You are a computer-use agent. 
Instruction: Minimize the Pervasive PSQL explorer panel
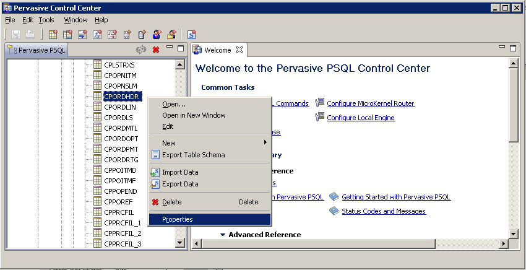pyautogui.click(x=170, y=47)
